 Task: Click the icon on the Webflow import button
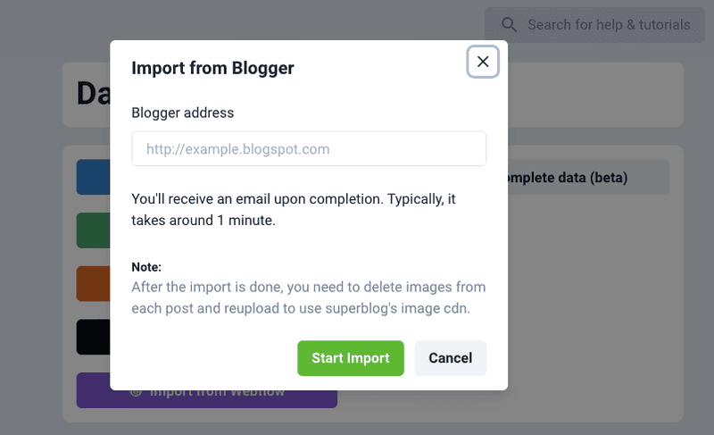[137, 391]
